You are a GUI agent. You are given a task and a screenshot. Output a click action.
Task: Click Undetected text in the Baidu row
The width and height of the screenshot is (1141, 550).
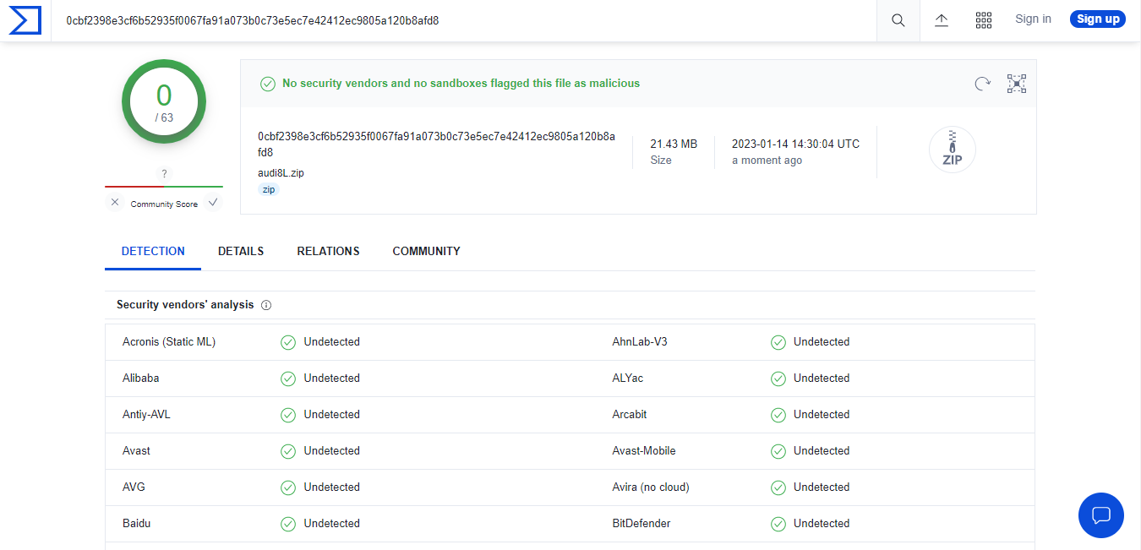click(332, 524)
